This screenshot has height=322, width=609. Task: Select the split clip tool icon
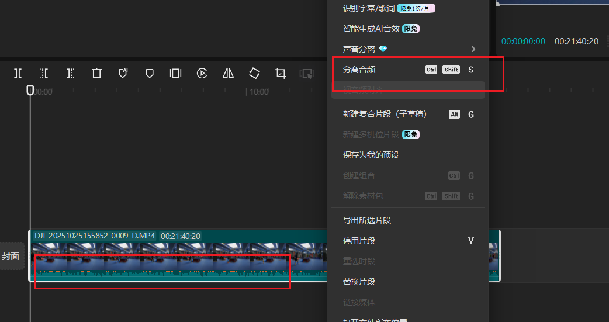tap(18, 73)
